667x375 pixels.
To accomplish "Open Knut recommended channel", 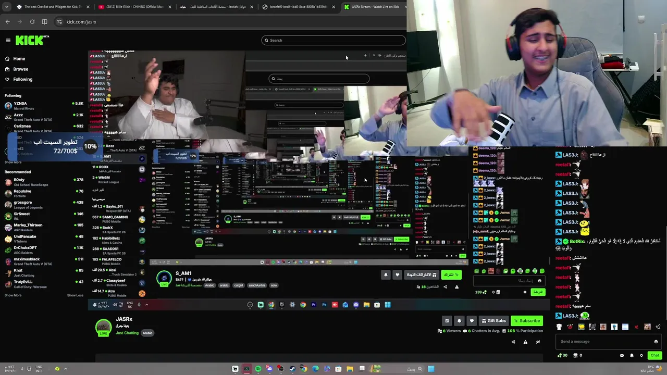I will tap(44, 272).
